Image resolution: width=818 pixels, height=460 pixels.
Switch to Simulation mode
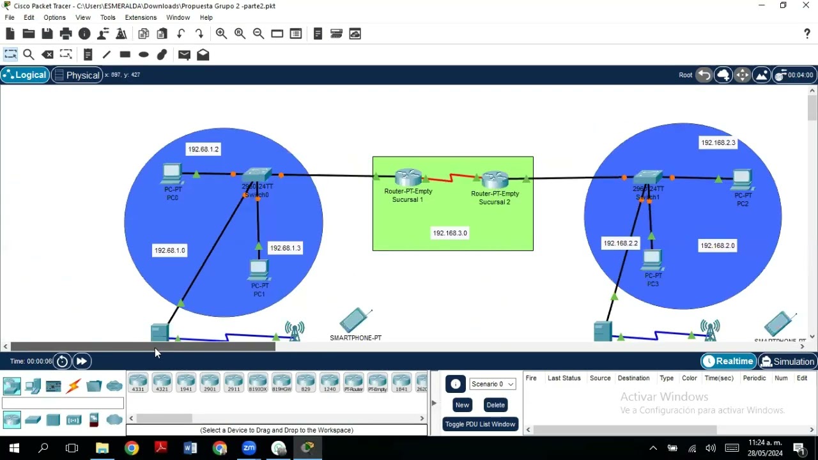[x=788, y=362]
